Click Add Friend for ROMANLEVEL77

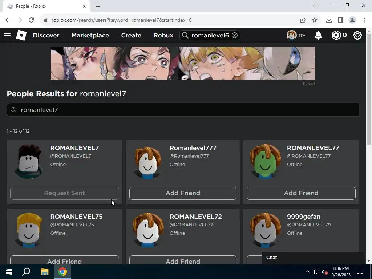[x=301, y=193]
